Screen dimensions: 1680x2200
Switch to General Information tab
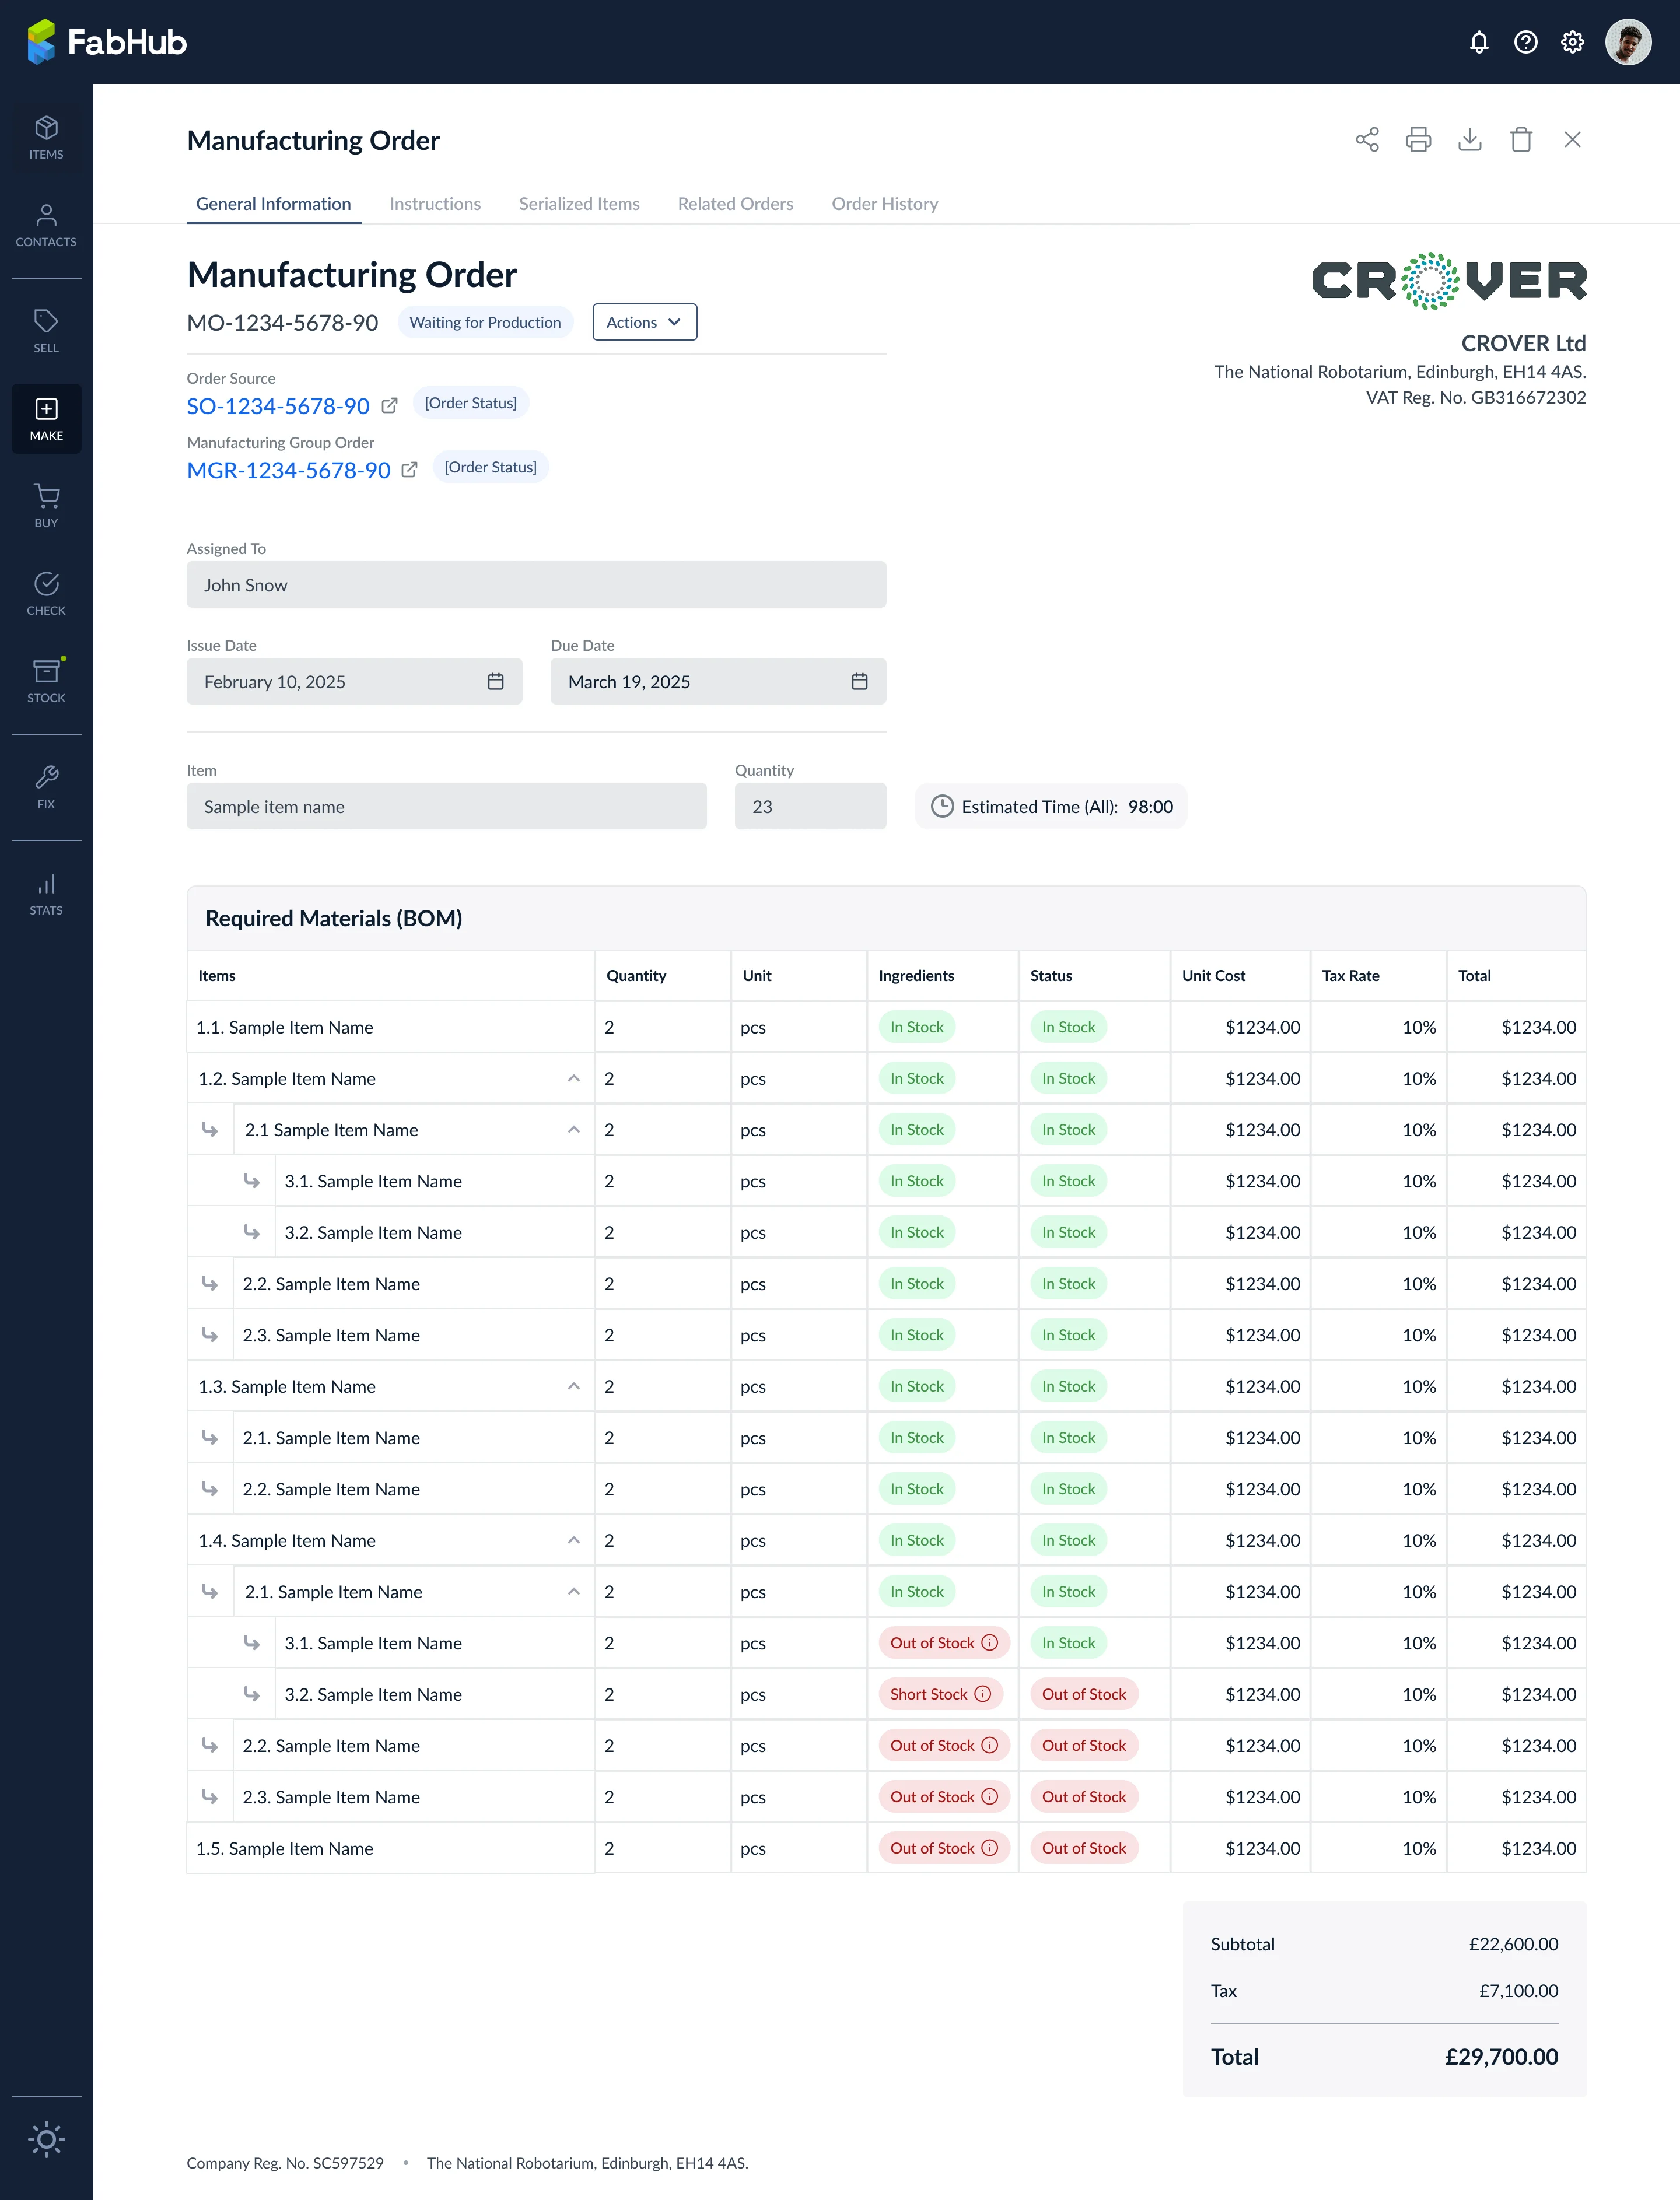(273, 204)
